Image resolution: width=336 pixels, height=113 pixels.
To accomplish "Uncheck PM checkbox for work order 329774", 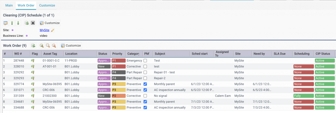I will 145,84.
